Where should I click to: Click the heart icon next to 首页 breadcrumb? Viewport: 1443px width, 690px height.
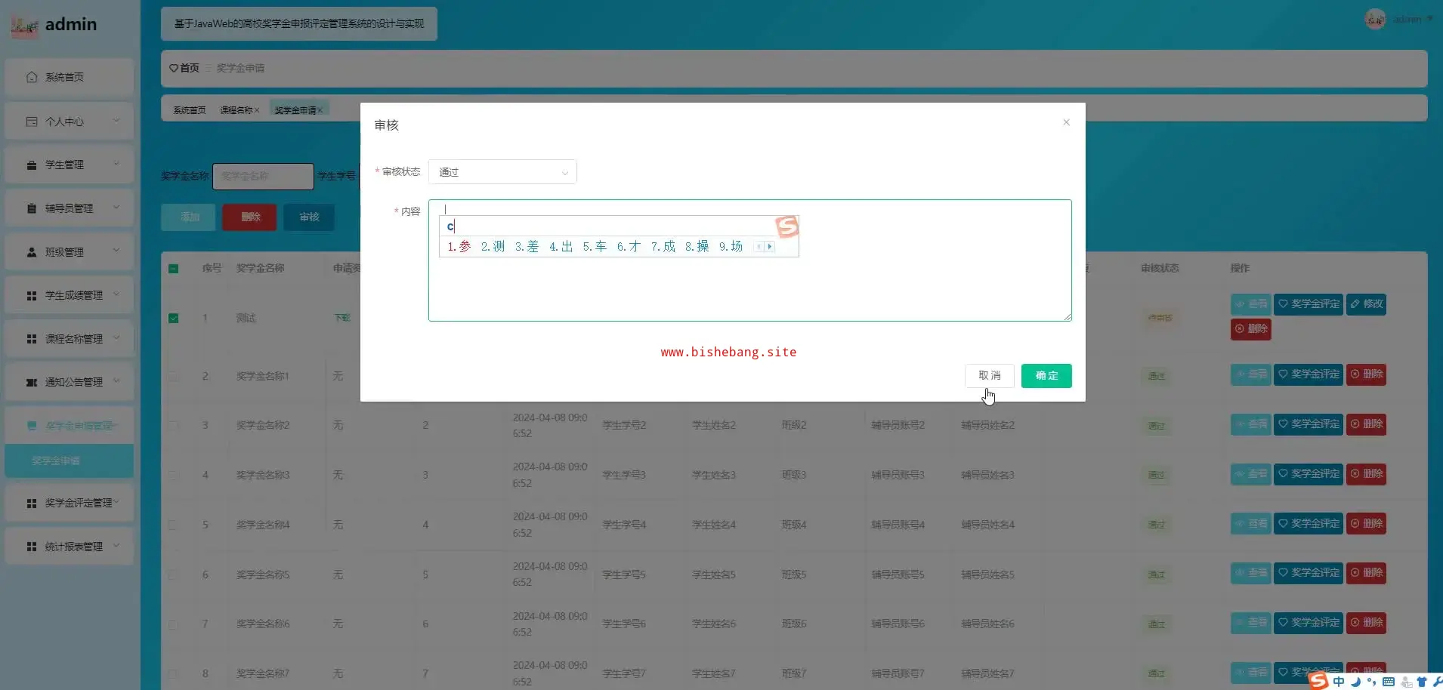tap(174, 68)
